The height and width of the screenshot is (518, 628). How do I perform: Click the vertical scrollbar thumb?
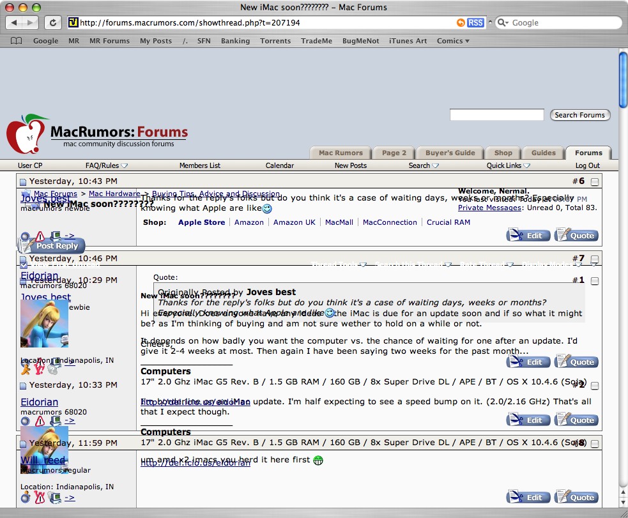623,80
